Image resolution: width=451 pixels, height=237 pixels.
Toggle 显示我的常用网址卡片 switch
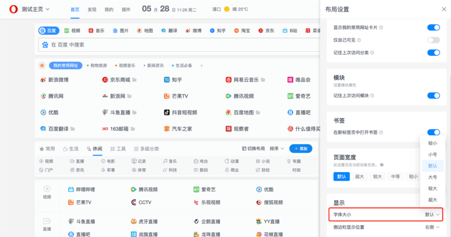434,28
